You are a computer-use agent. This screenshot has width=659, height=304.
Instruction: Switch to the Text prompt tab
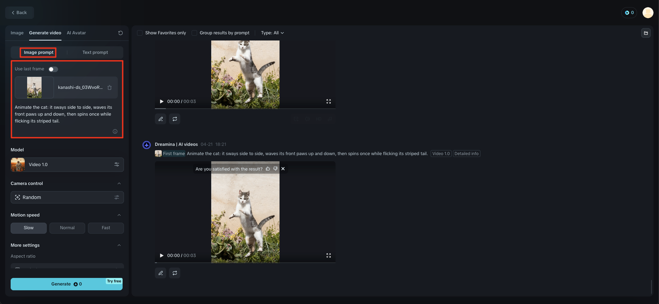click(x=95, y=52)
